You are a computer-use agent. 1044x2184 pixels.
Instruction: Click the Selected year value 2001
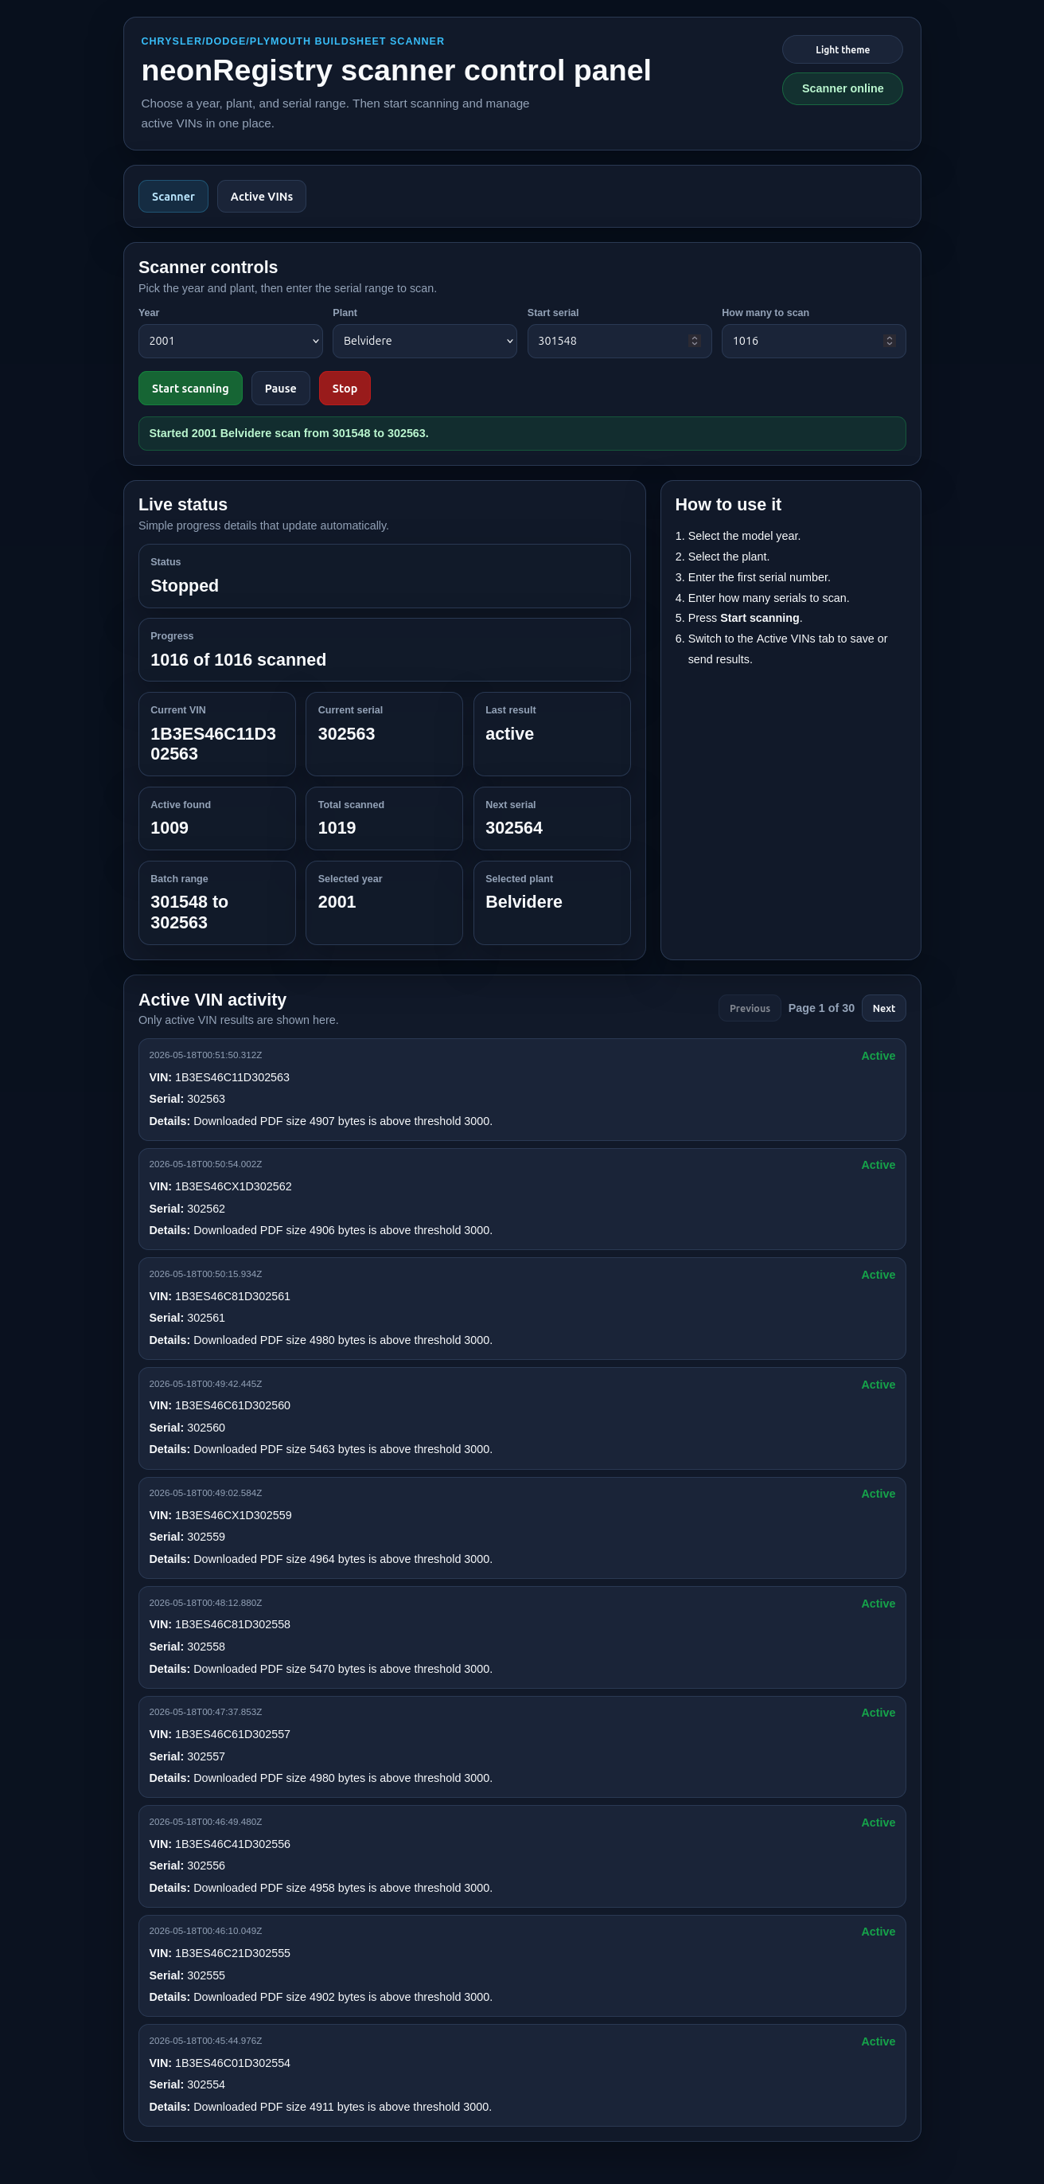click(x=337, y=902)
